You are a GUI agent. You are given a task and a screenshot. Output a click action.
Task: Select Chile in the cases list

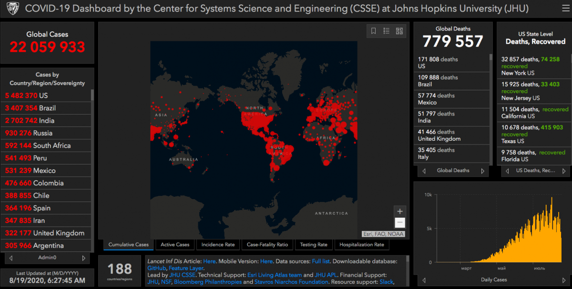[x=46, y=195]
